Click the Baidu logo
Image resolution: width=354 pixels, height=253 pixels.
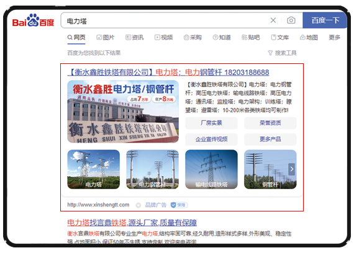tap(33, 20)
